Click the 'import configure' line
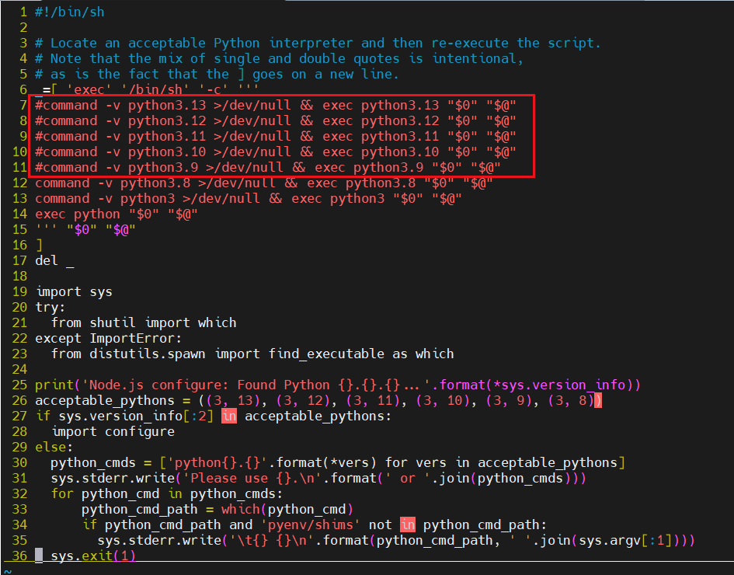 (x=113, y=431)
